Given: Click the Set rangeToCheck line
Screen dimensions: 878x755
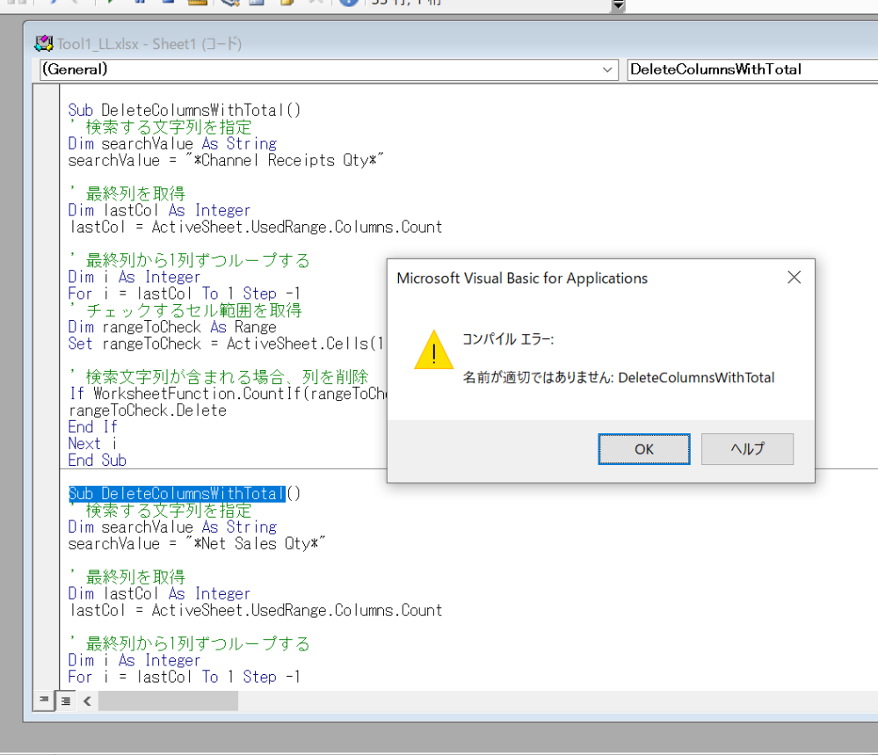Looking at the screenshot, I should pyautogui.click(x=227, y=344).
